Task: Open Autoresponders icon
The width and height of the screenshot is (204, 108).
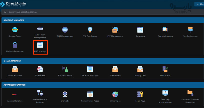Action: point(65,69)
